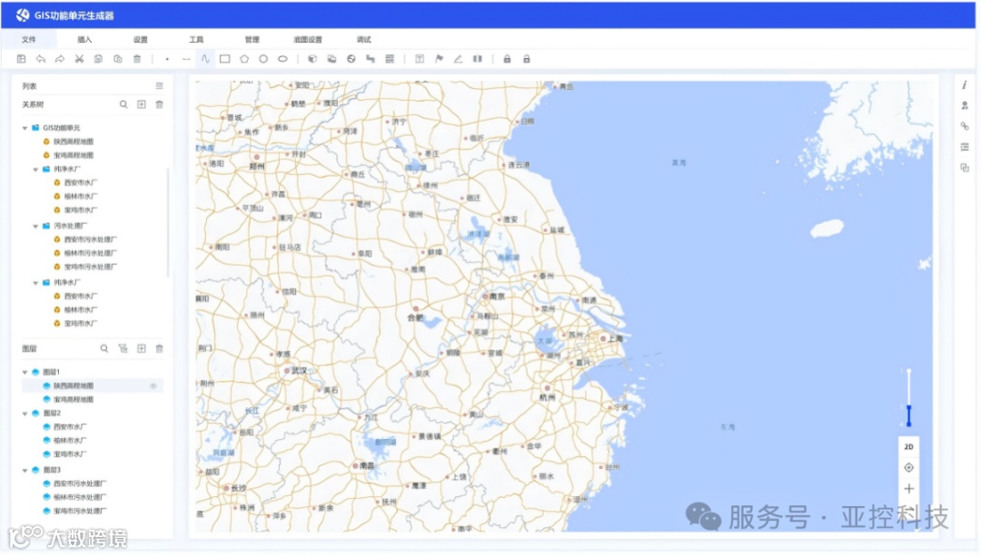
Task: Collapse the 纯净水厂 group above 污水处理厂
Action: 35,170
